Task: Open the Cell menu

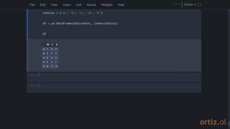Action: [79, 5]
